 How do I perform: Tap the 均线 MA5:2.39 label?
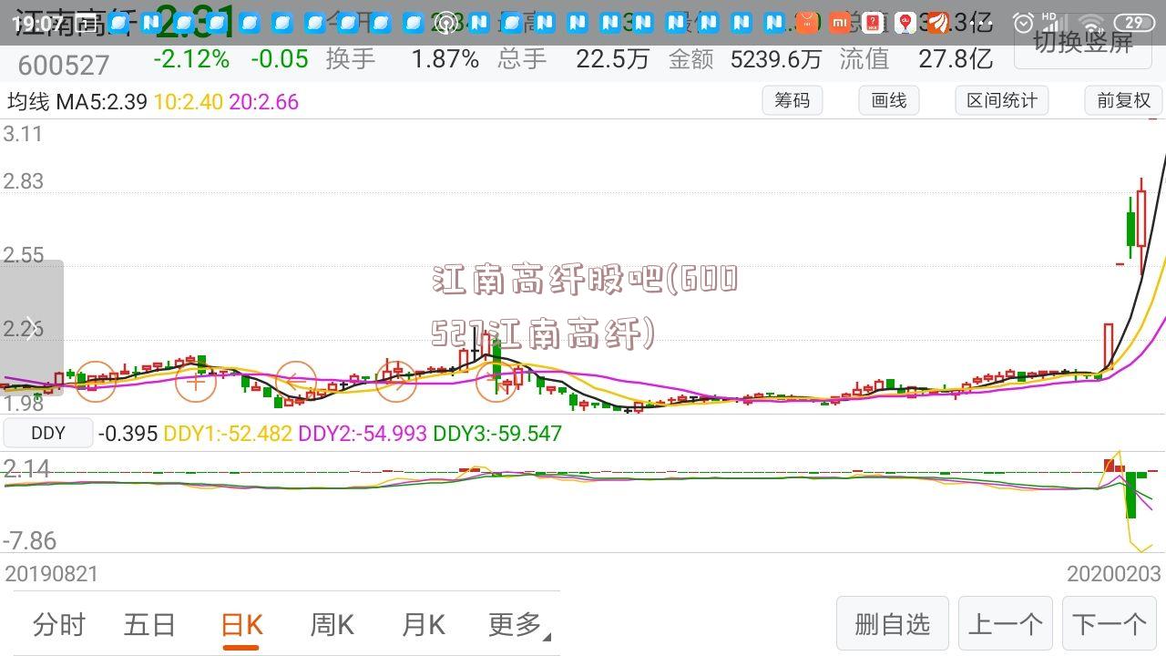click(x=77, y=102)
